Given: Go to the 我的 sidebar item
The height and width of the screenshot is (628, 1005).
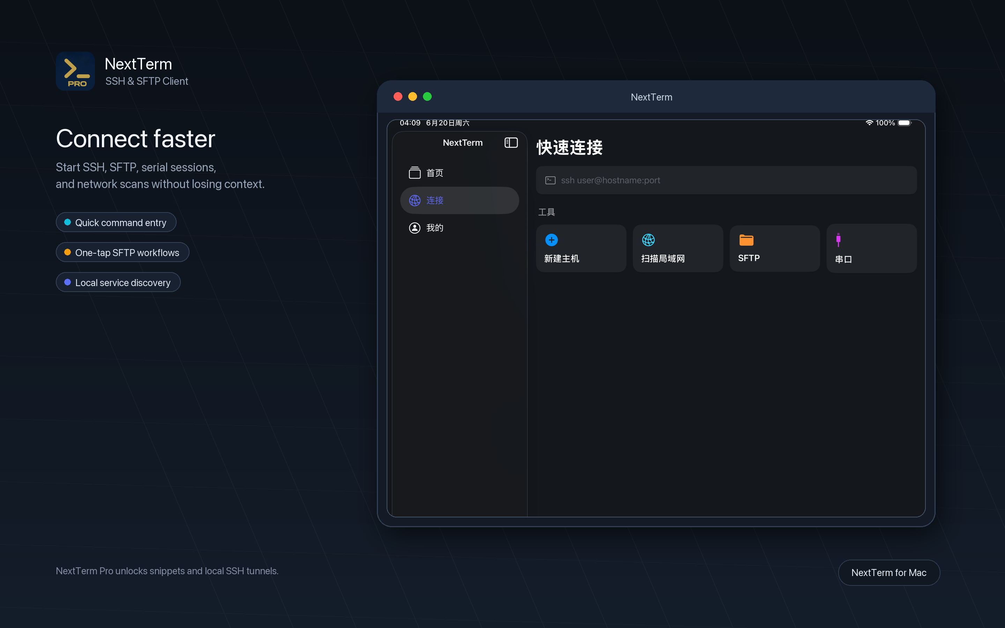Looking at the screenshot, I should pos(459,227).
